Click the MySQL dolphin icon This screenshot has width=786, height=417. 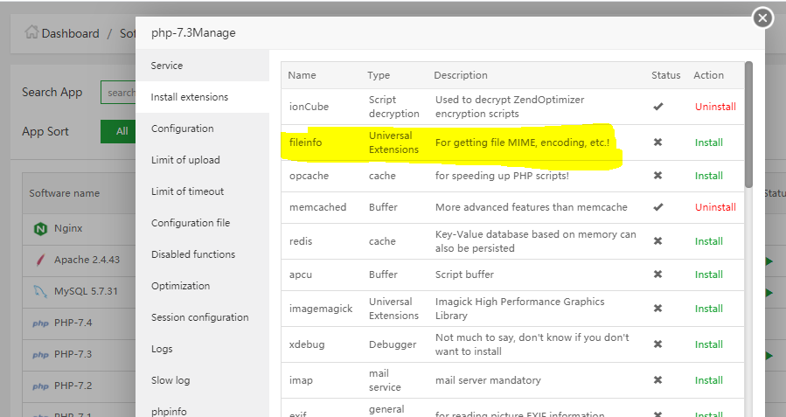coord(39,291)
